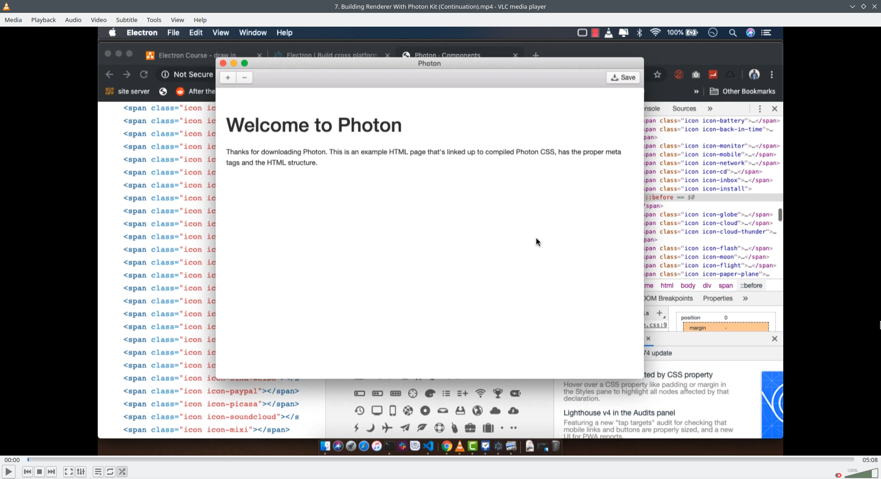Select the Properties tab in DevTools sidebar
This screenshot has height=479, width=881.
pos(718,299)
